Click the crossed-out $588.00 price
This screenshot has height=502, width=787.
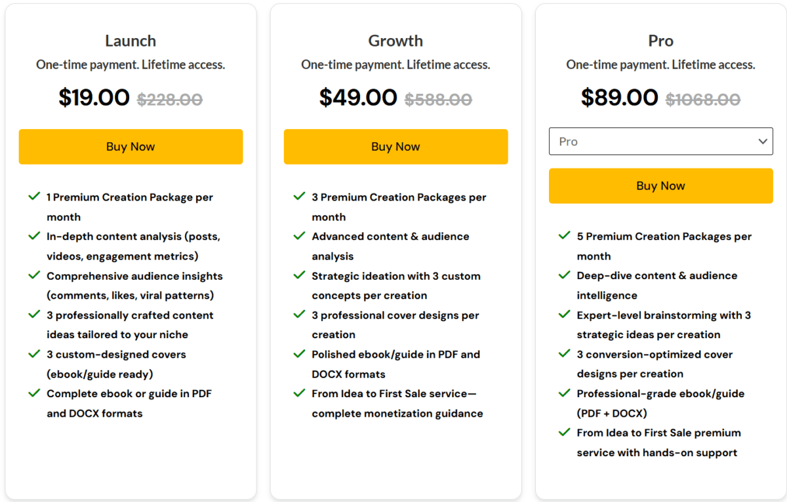coord(438,100)
